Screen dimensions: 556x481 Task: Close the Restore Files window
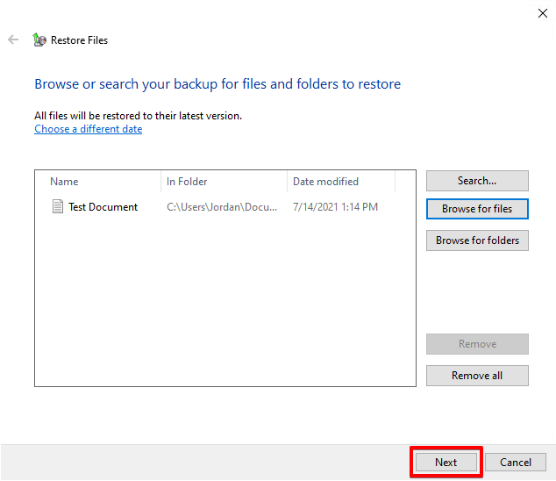[541, 12]
